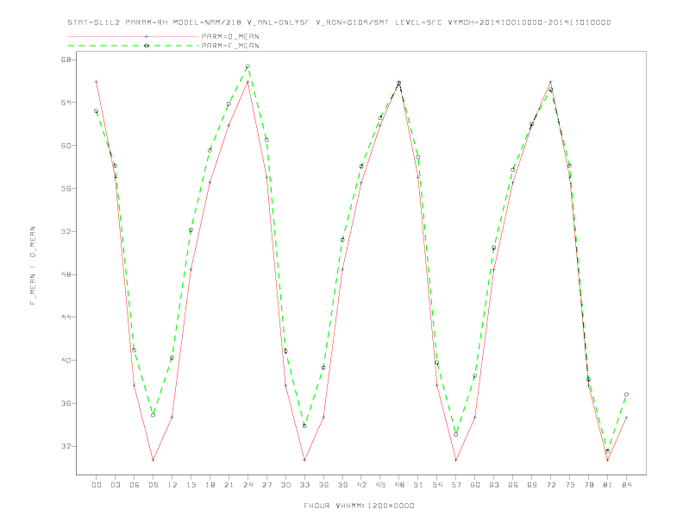Click y-axis tick label 60
This screenshot has height=528, width=683.
[66, 146]
